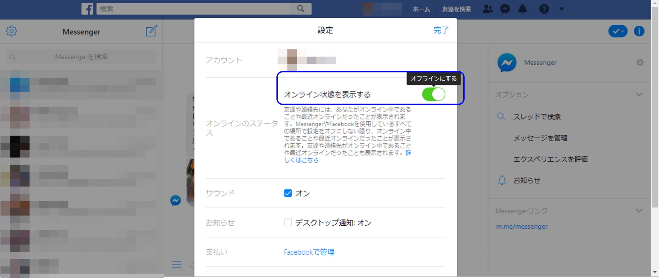659x278 pixels.
Task: Open Messenger icon in top navigation bar
Action: pyautogui.click(x=505, y=9)
